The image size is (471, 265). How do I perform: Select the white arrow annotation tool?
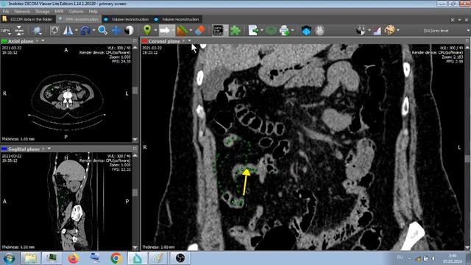coord(165,31)
